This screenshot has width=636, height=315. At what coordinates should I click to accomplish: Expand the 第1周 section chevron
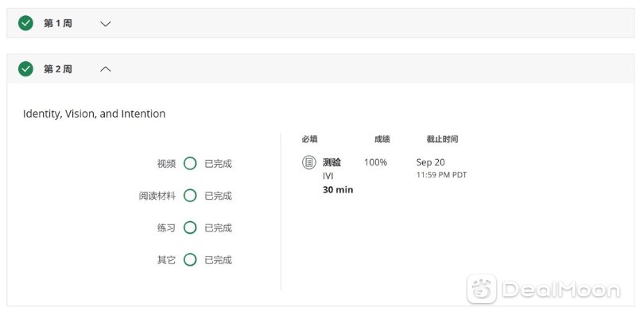[x=106, y=24]
